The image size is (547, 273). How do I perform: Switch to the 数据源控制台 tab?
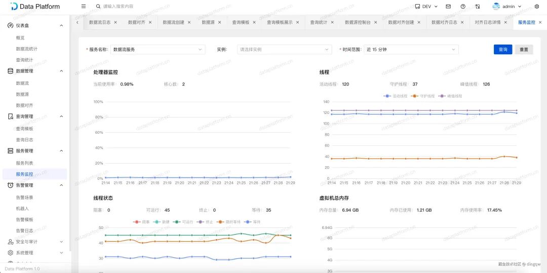(358, 22)
